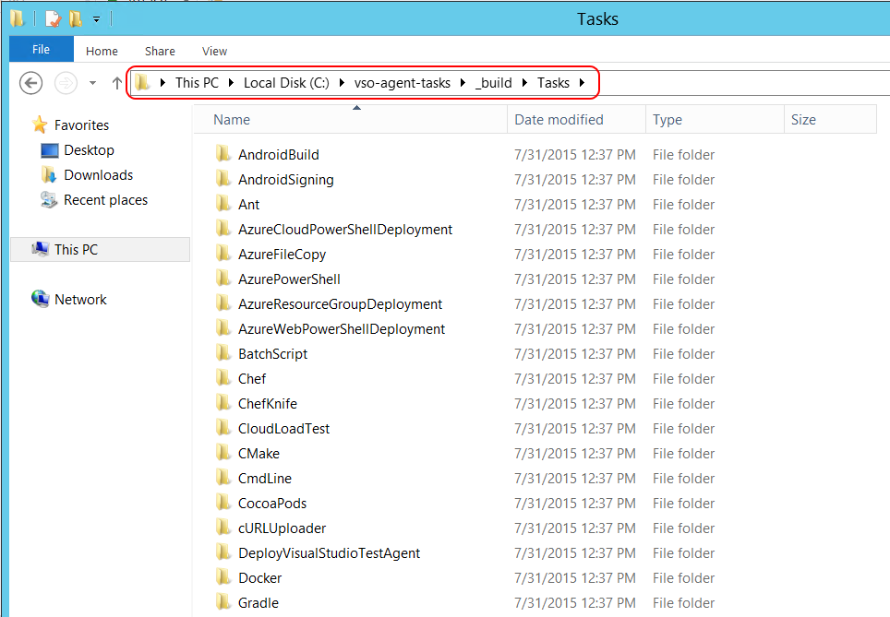Select Local Disk (C:) in address breadcrumb
Image resolution: width=890 pixels, height=617 pixels.
286,83
